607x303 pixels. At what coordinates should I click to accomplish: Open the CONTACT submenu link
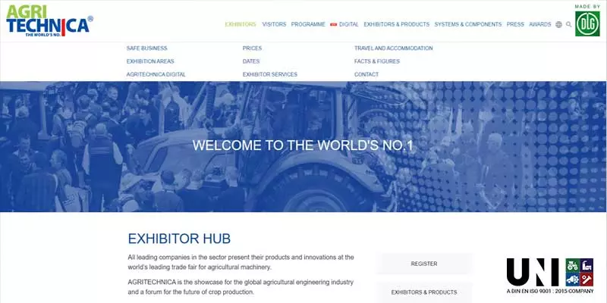coord(366,74)
